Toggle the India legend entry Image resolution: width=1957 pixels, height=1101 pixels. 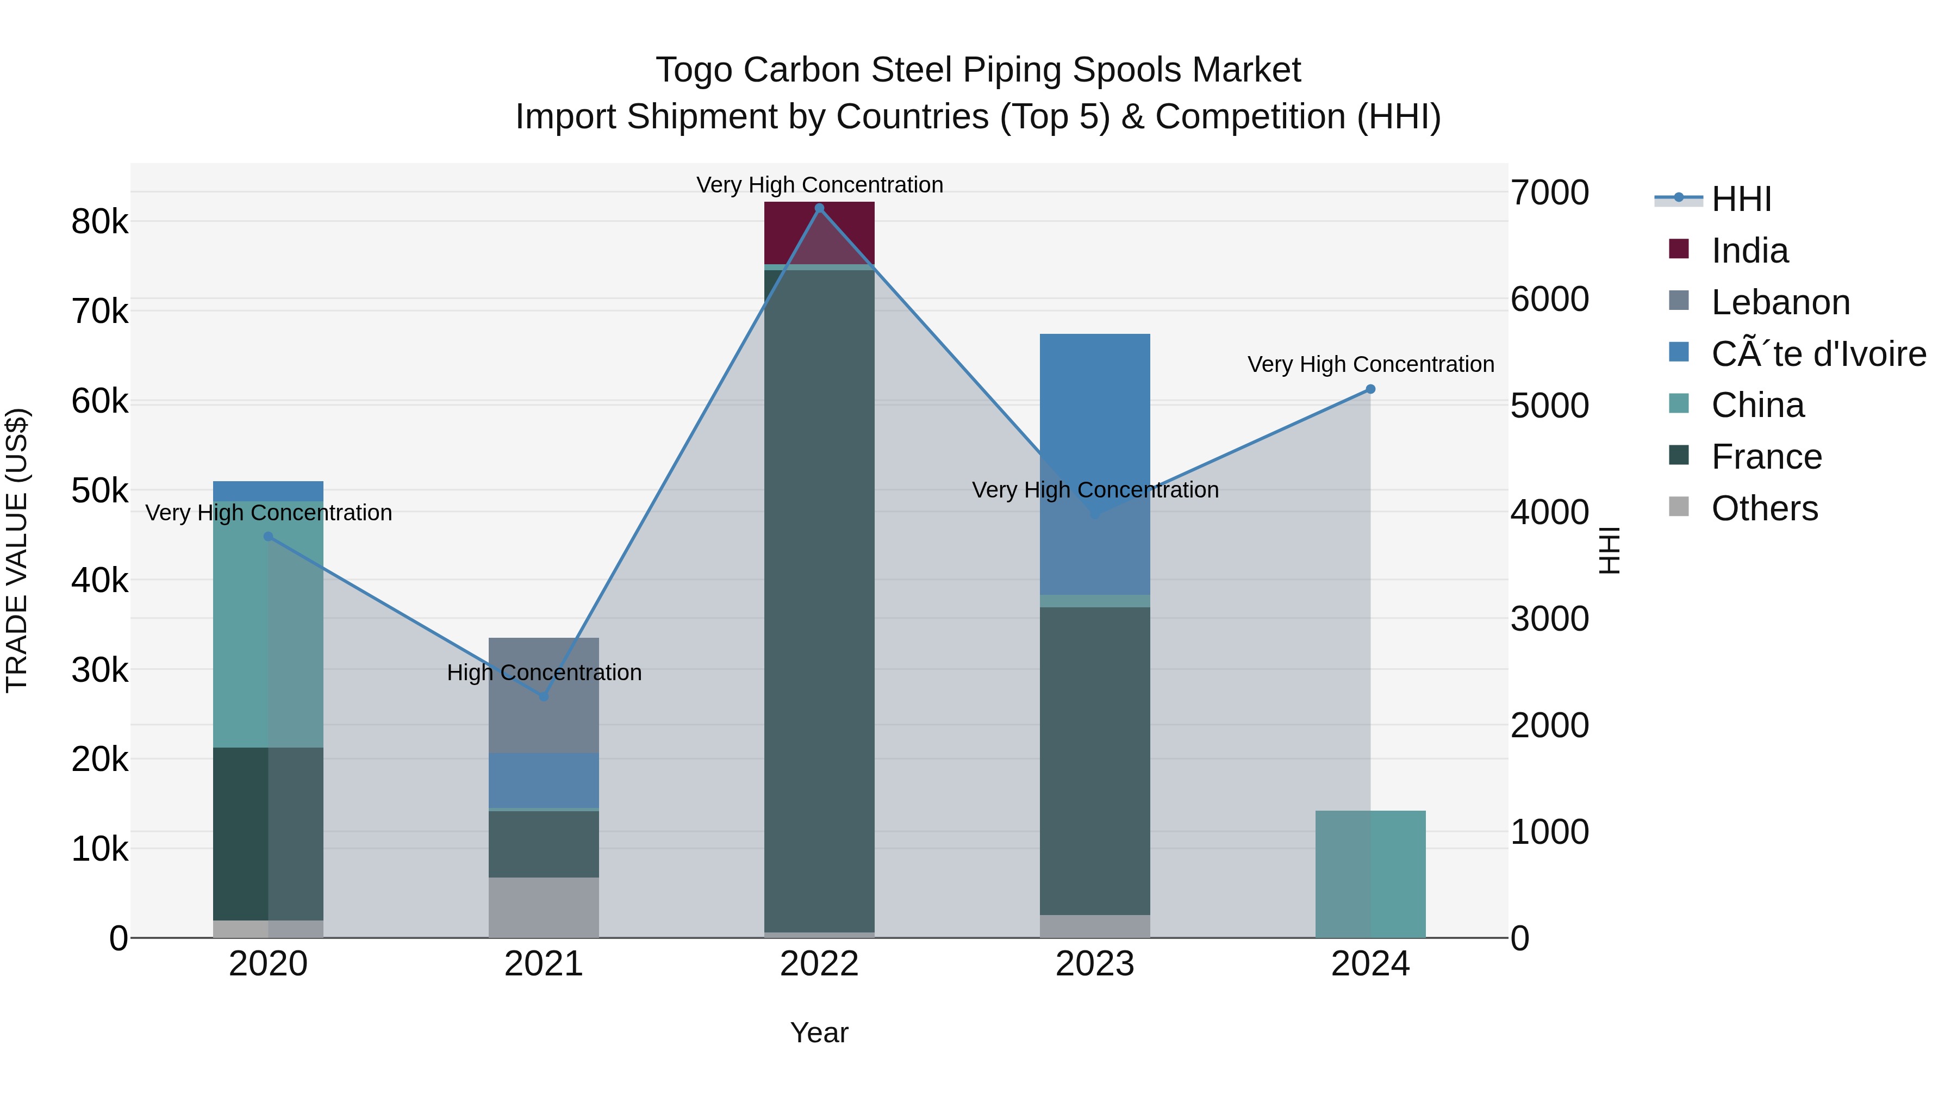(x=1728, y=251)
